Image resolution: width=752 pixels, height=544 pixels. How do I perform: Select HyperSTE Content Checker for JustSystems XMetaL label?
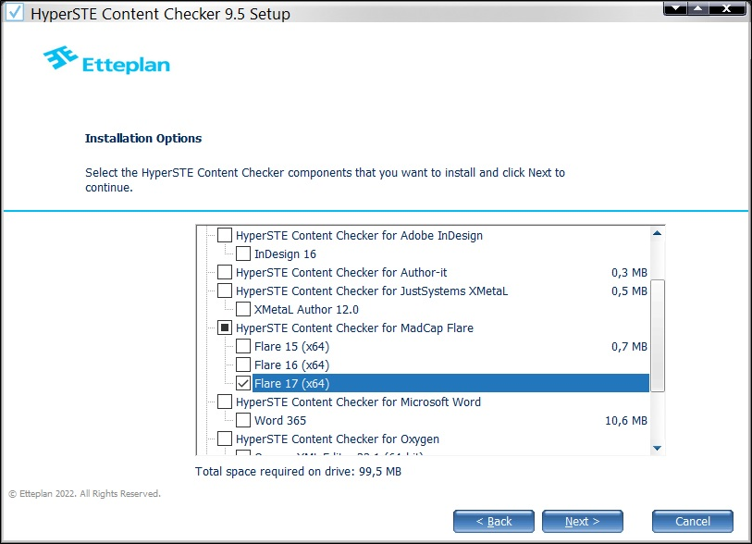click(x=371, y=291)
